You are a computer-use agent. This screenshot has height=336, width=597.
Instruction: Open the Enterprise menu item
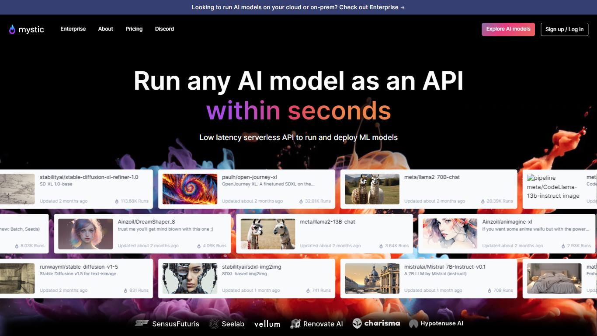tap(73, 29)
